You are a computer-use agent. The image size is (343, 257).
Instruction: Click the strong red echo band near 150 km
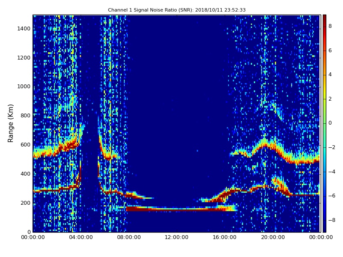click(181, 209)
